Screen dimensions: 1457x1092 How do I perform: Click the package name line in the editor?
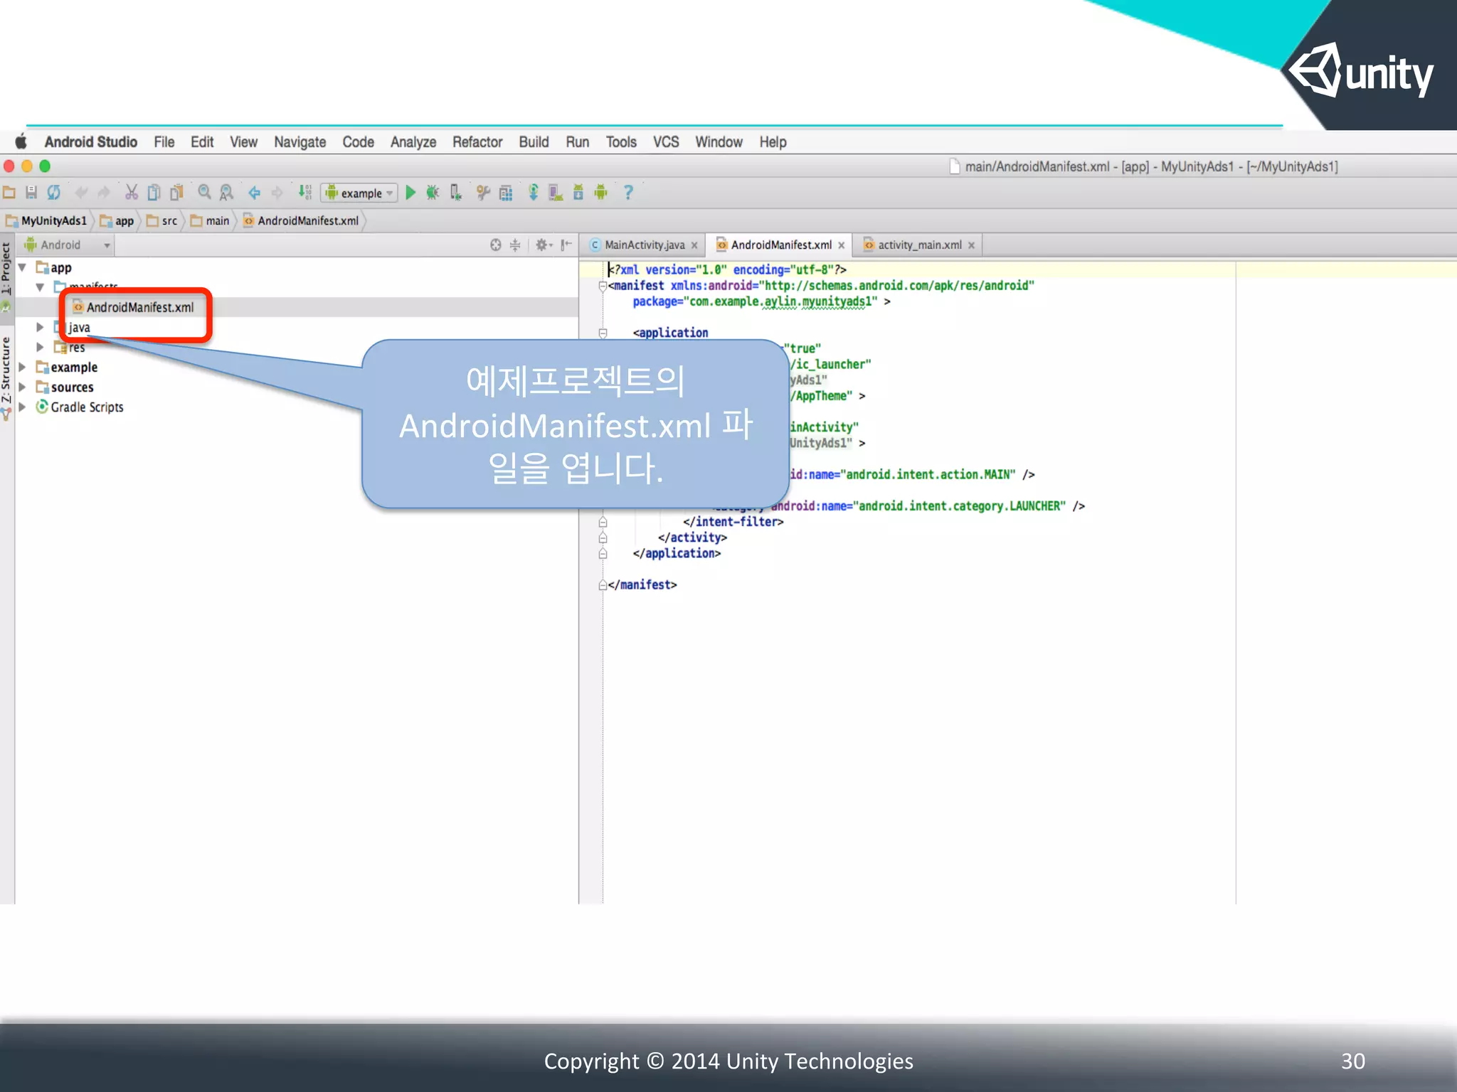[761, 301]
